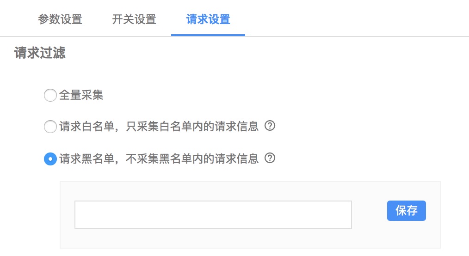Viewport: 469px width, 256px height.
Task: Click empty area right of 全量采集 option
Action: click(269, 95)
